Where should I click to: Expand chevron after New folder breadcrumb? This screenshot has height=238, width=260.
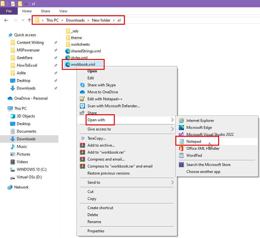click(114, 20)
